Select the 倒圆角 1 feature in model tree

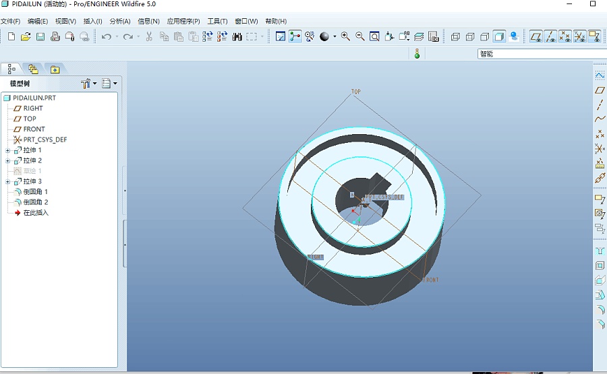(31, 192)
